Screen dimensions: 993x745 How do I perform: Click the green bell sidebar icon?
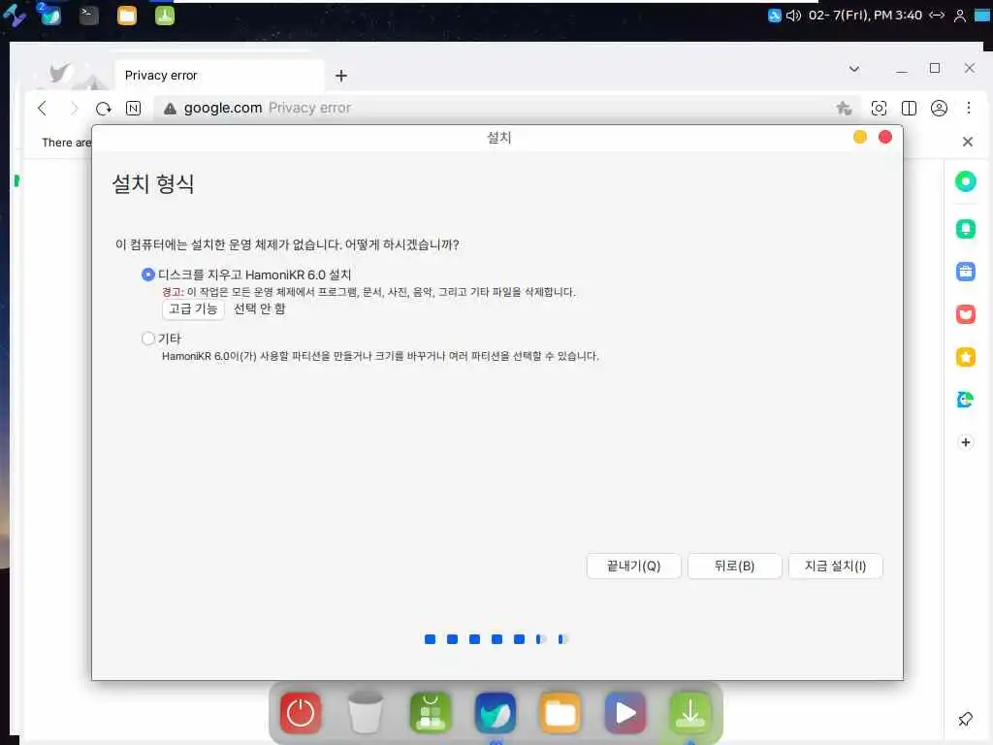[x=965, y=229]
